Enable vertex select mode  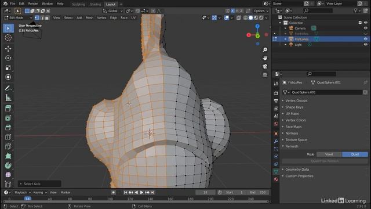click(37, 18)
